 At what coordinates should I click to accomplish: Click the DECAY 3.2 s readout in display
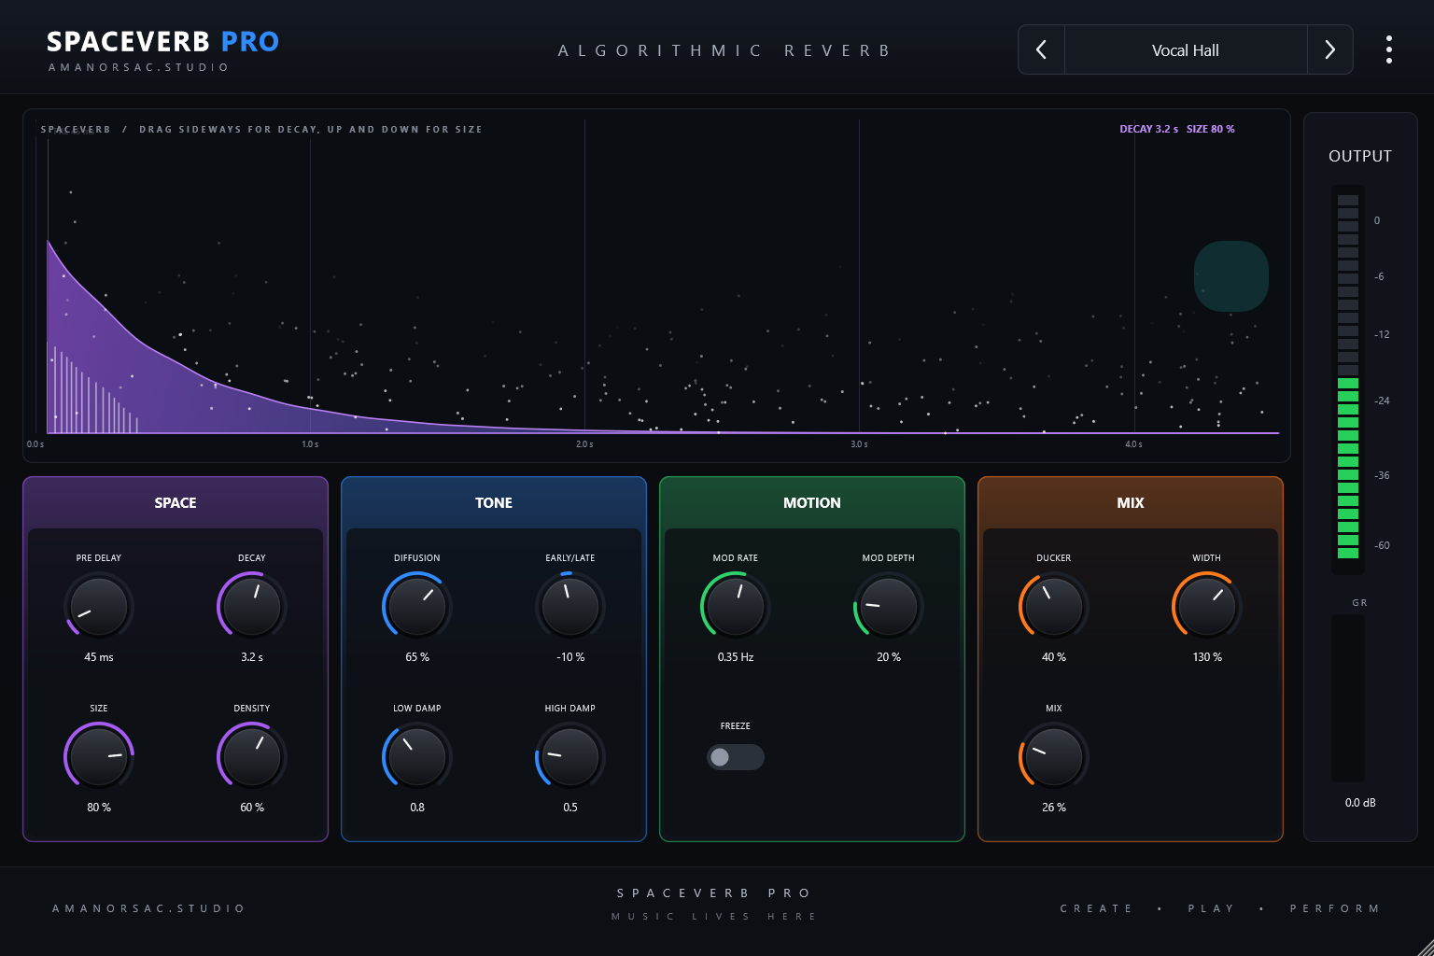click(1149, 129)
